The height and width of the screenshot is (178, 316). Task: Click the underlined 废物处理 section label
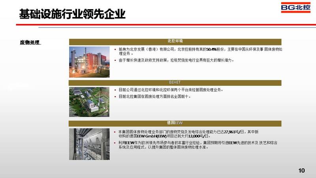[x=30, y=42]
